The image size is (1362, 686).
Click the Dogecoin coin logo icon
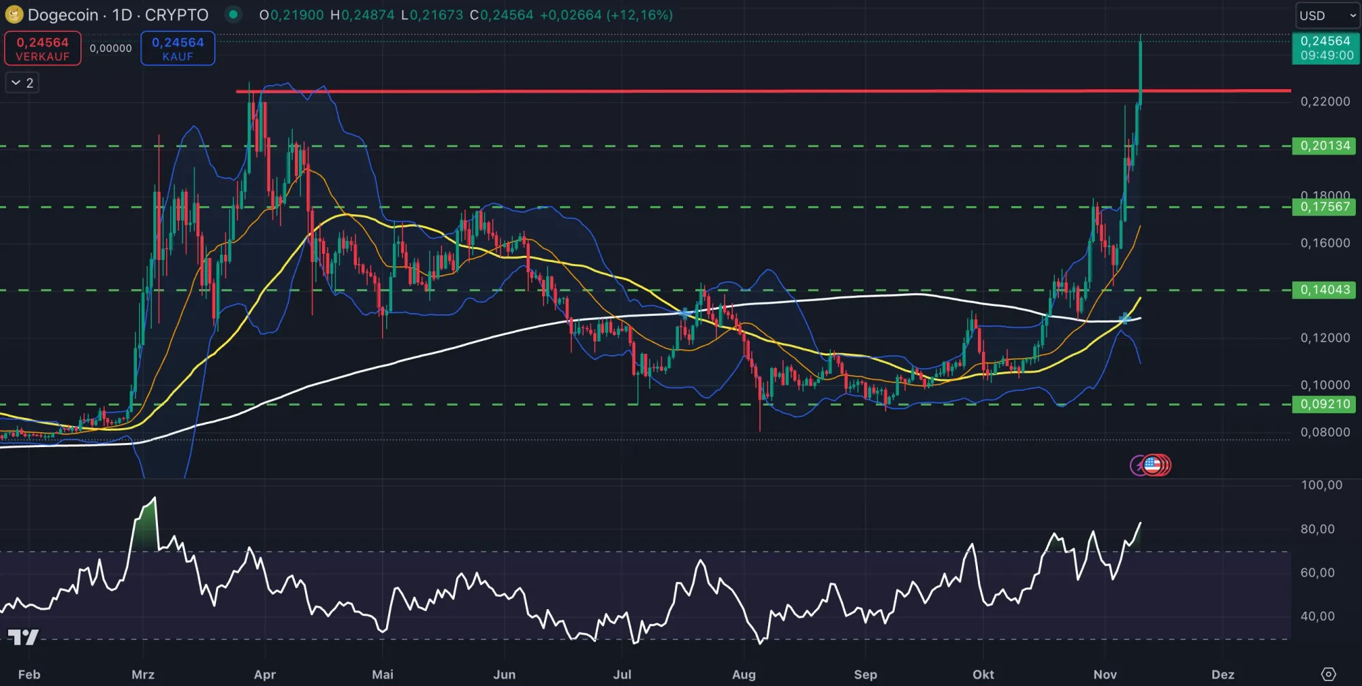tap(14, 14)
